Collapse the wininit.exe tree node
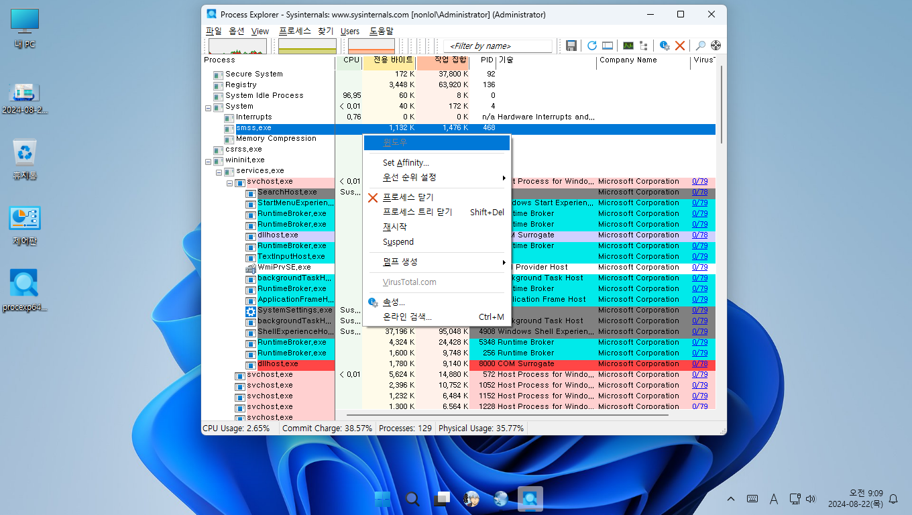Screen dimensions: 912x515 tap(208, 161)
